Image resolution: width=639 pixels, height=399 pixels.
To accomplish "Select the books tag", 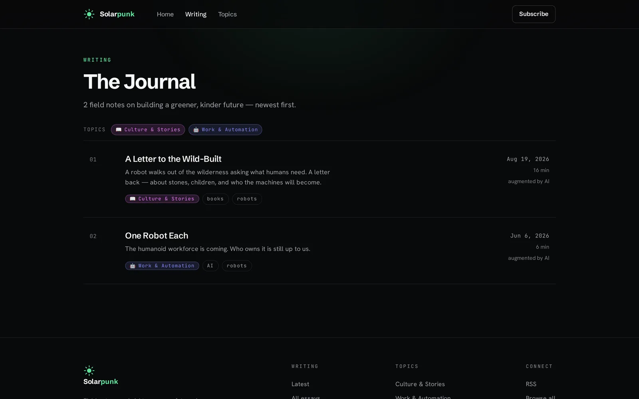I will [x=215, y=199].
